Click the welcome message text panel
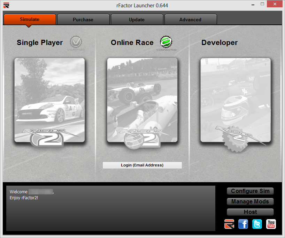This screenshot has width=285, height=238. 111,208
